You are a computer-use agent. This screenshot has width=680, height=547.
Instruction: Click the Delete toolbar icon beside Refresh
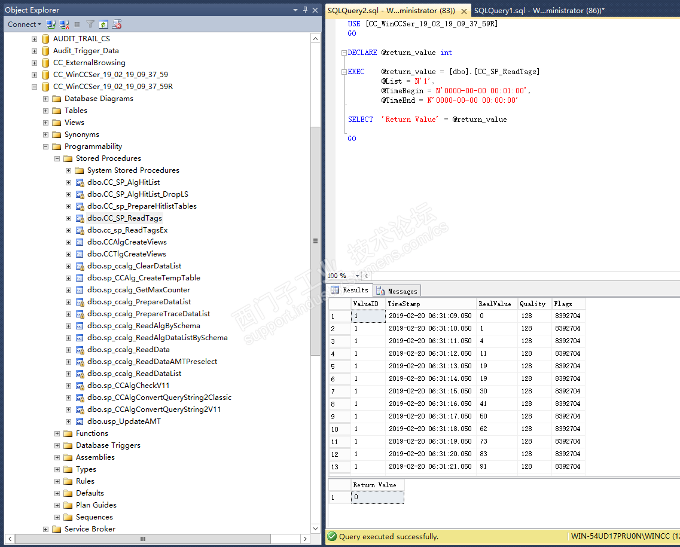[x=117, y=25]
